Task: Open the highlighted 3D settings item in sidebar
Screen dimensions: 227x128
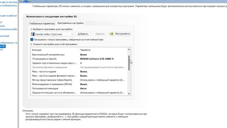Action: (2, 46)
